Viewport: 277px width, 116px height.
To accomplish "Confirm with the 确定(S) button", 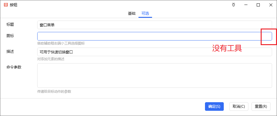I will pos(214,106).
